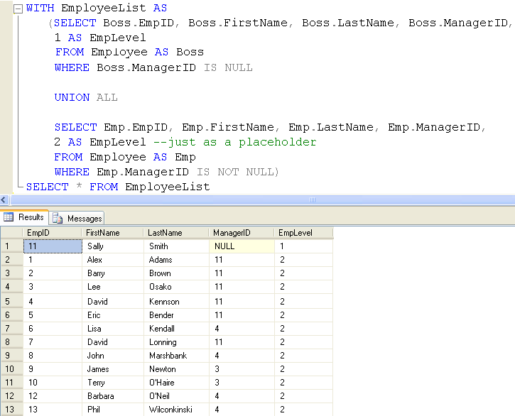Screen dimensions: 515x416
Task: Click the horizontal scrollbar left arrow
Action: pyautogui.click(x=4, y=199)
